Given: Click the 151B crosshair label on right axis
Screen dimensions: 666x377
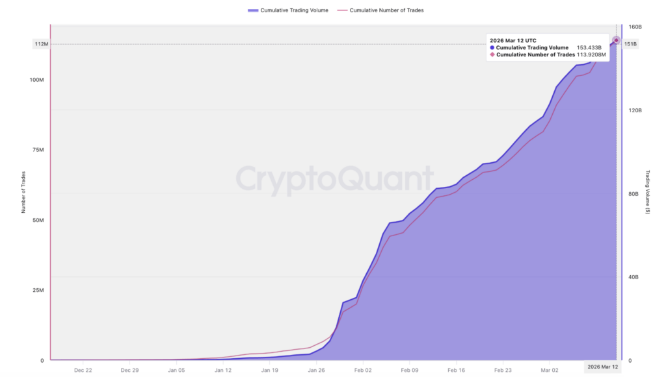Looking at the screenshot, I should pyautogui.click(x=630, y=44).
